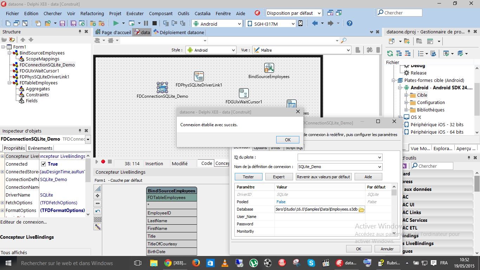Open the desktop layout 'Disposition par défaut' dropdown
This screenshot has height=270, width=480.
319,13
